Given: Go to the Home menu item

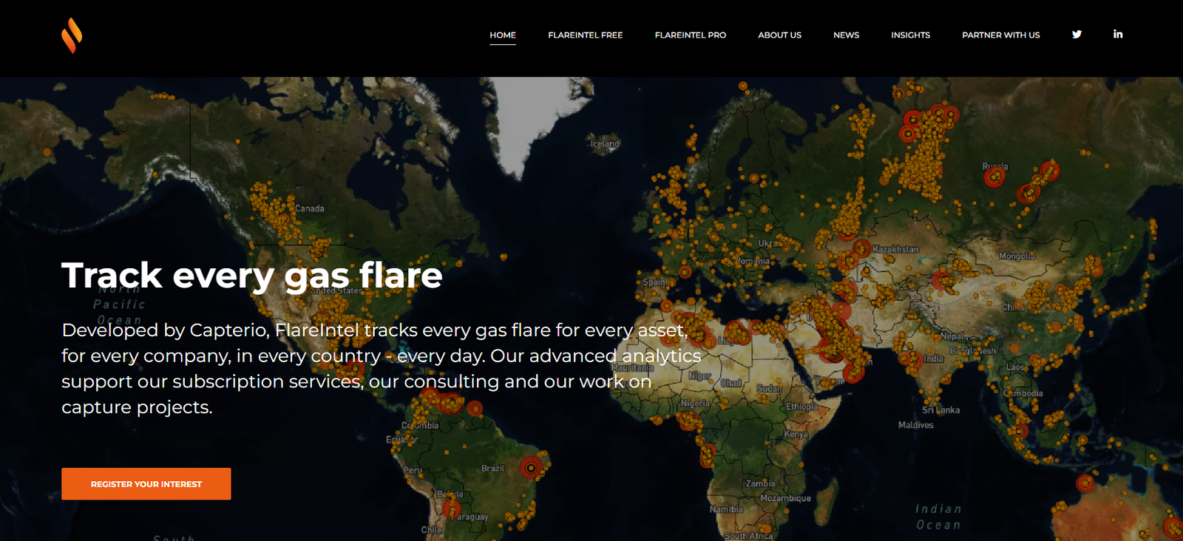Looking at the screenshot, I should (x=503, y=35).
